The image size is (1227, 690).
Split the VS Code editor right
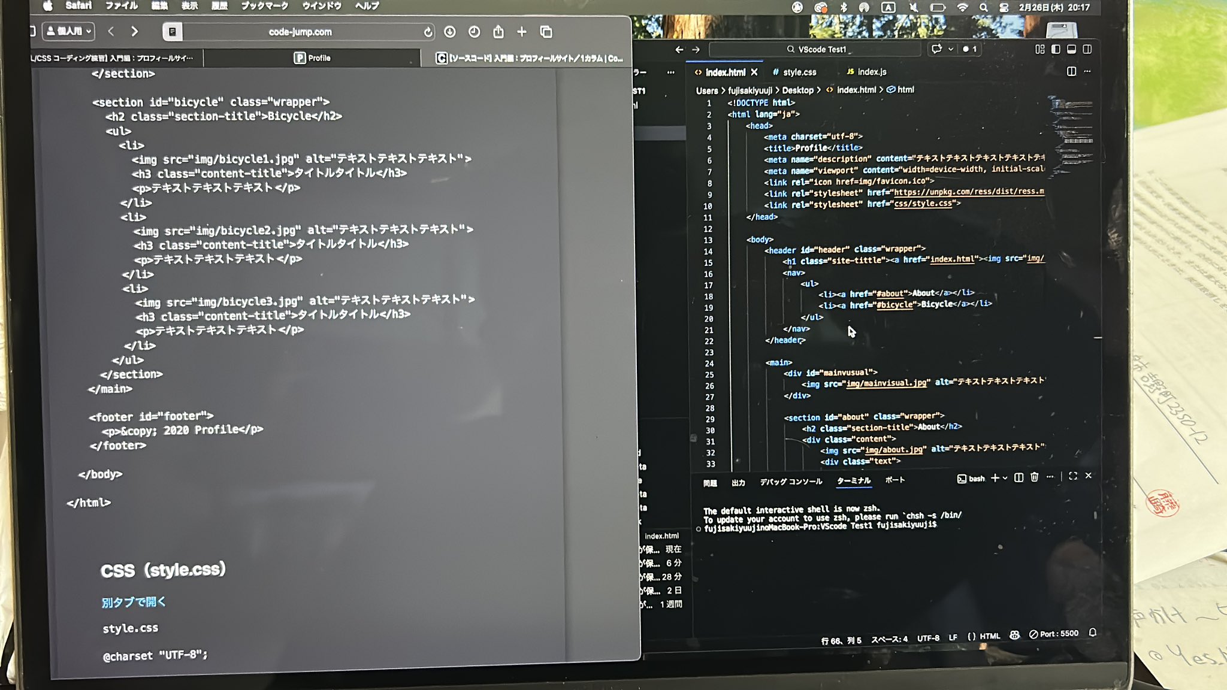1071,72
